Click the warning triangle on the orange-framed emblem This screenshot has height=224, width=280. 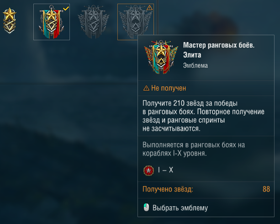point(149,8)
